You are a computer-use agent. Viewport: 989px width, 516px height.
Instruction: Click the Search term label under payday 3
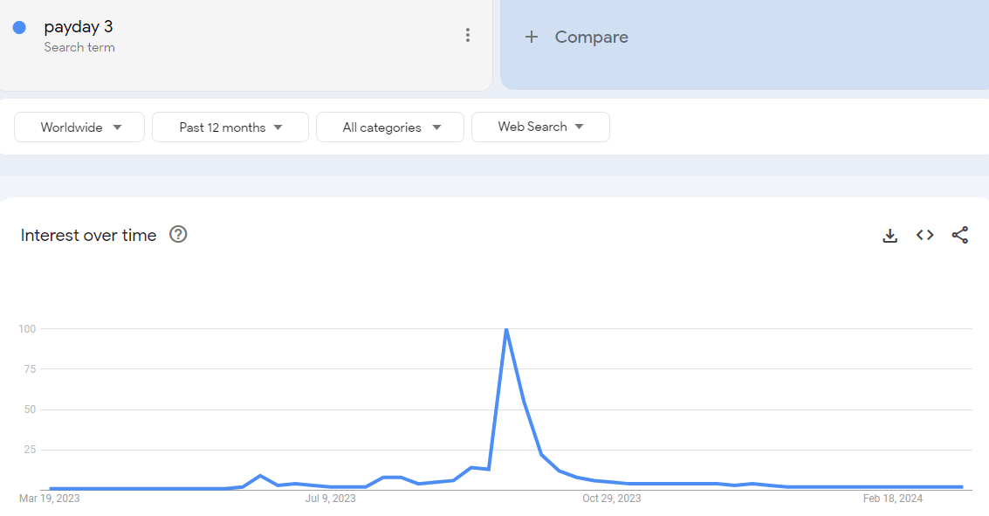[x=79, y=47]
